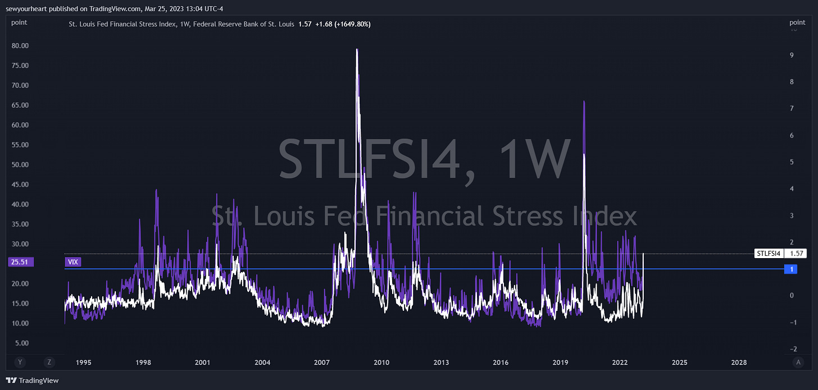The image size is (818, 390).
Task: Click the 35.00 left scale value
Action: pos(20,224)
